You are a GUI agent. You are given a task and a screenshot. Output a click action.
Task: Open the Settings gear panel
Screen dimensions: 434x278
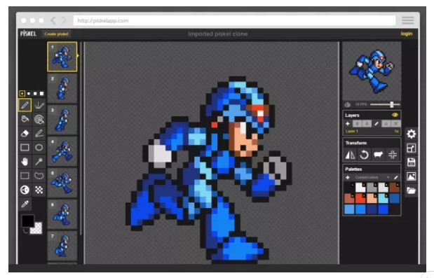(x=411, y=134)
